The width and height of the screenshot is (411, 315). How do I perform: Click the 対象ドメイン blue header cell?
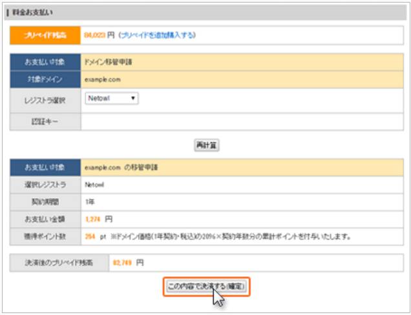tap(45, 79)
